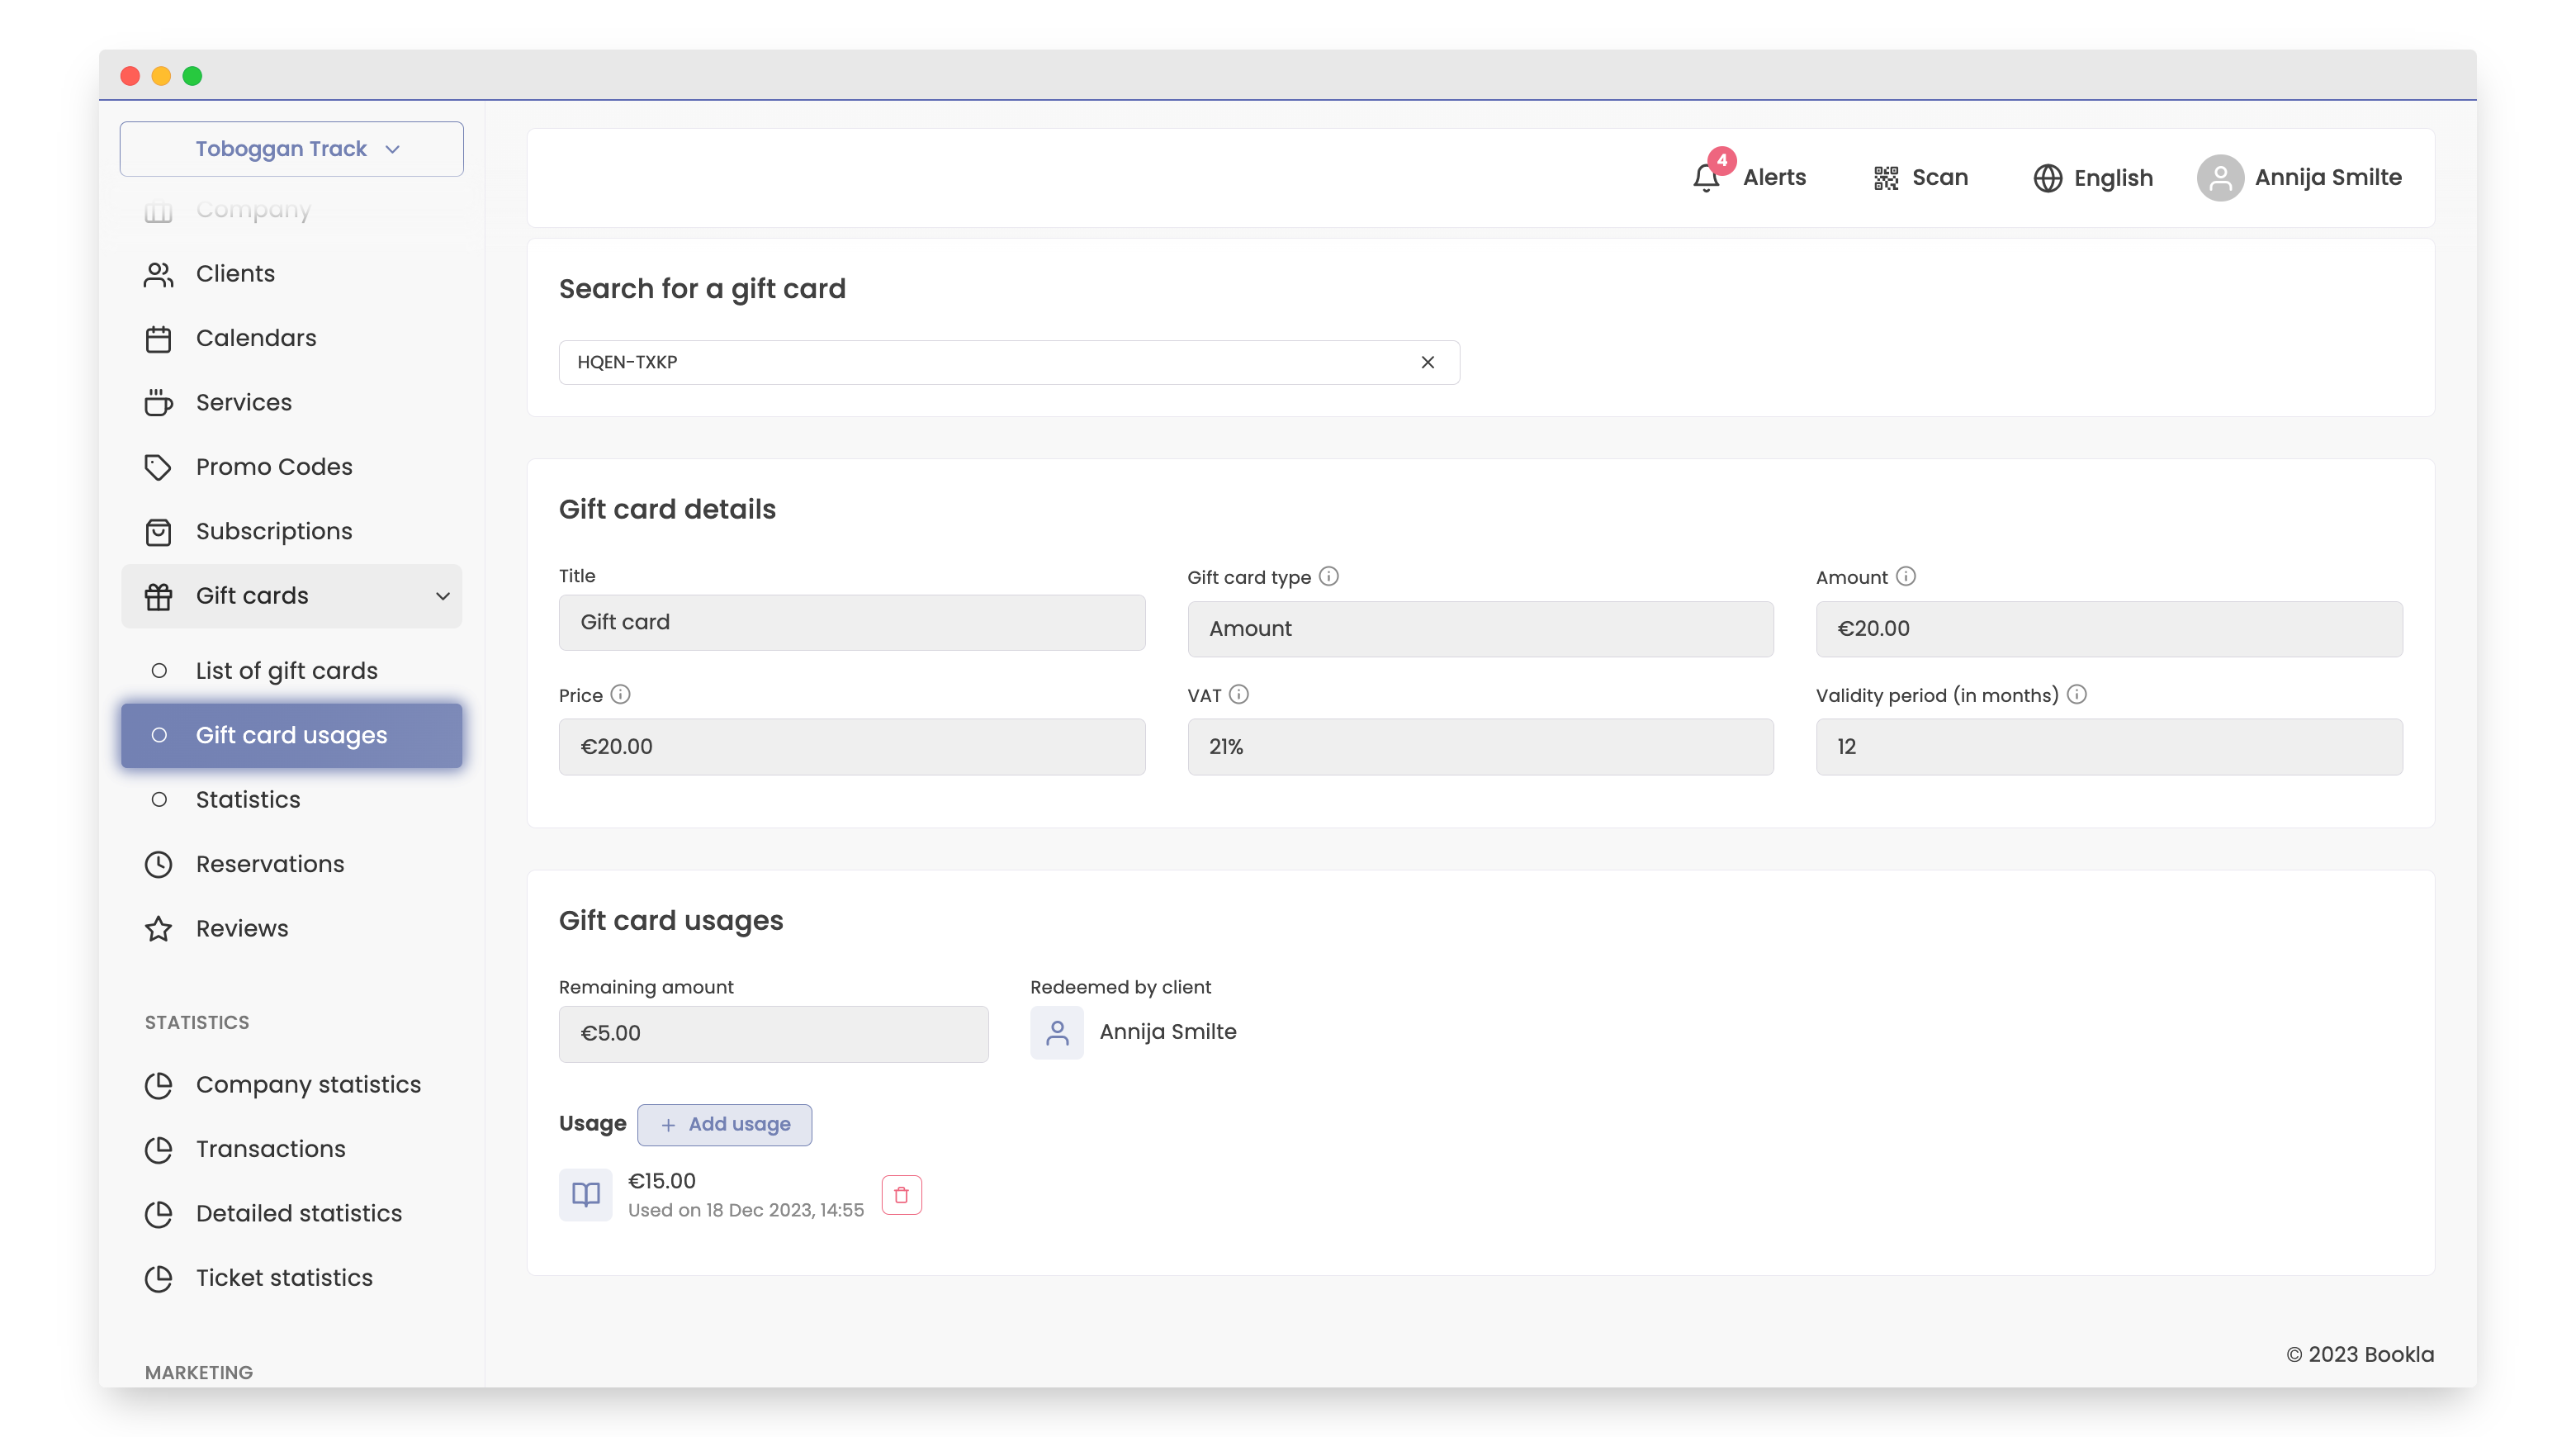This screenshot has width=2576, height=1437.
Task: Go to Reservations in the sidebar
Action: 269,864
